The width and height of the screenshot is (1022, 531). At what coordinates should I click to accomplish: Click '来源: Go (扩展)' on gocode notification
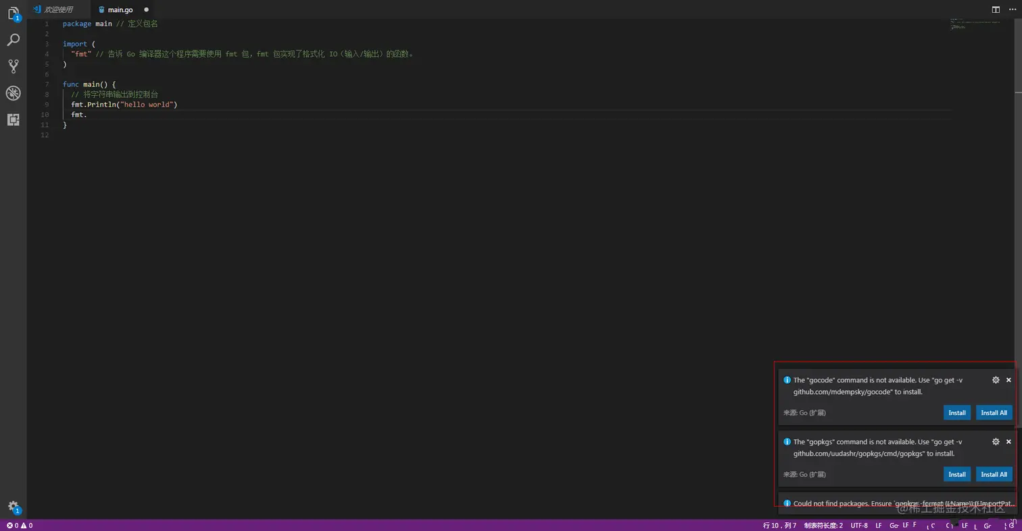pos(804,412)
